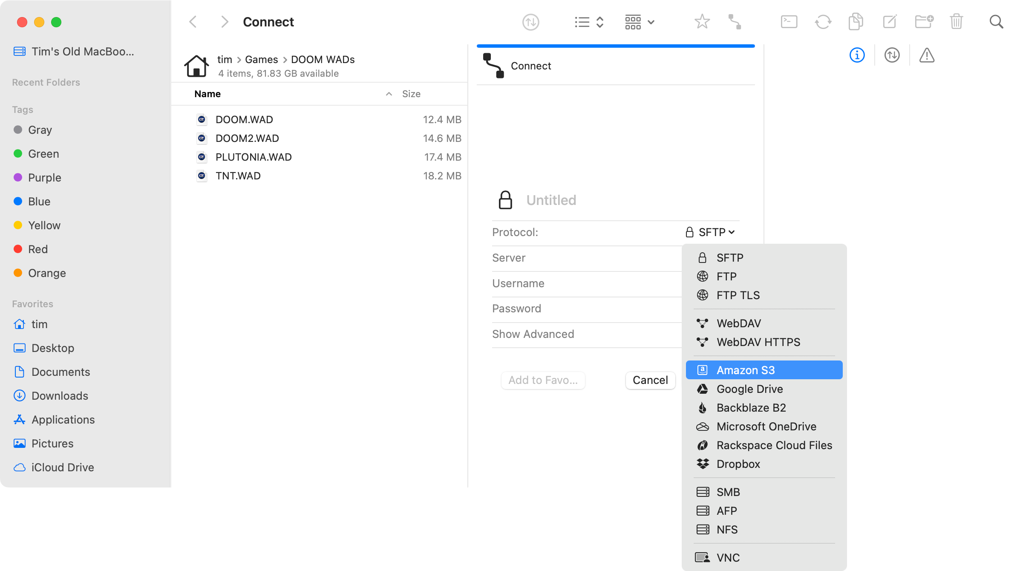Click the Untitled connection name field

(551, 200)
